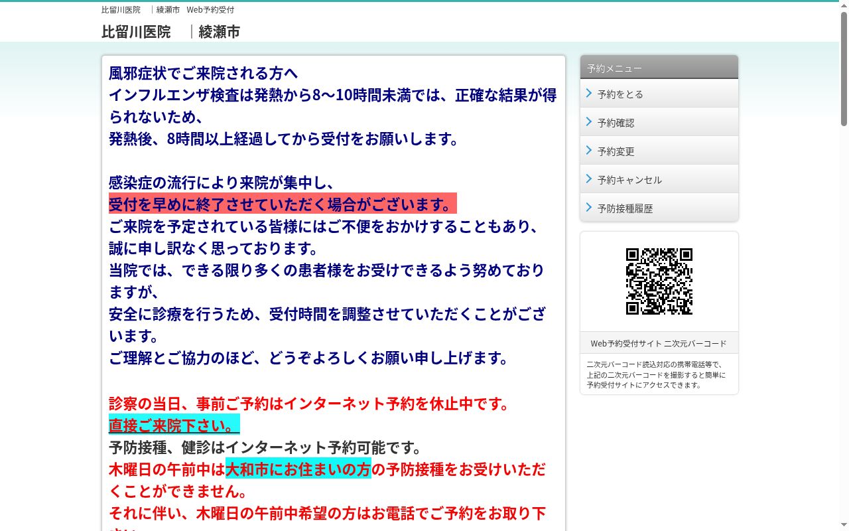The height and width of the screenshot is (531, 849).
Task: Click the chevron arrow beside 予約をとる
Action: pos(589,94)
